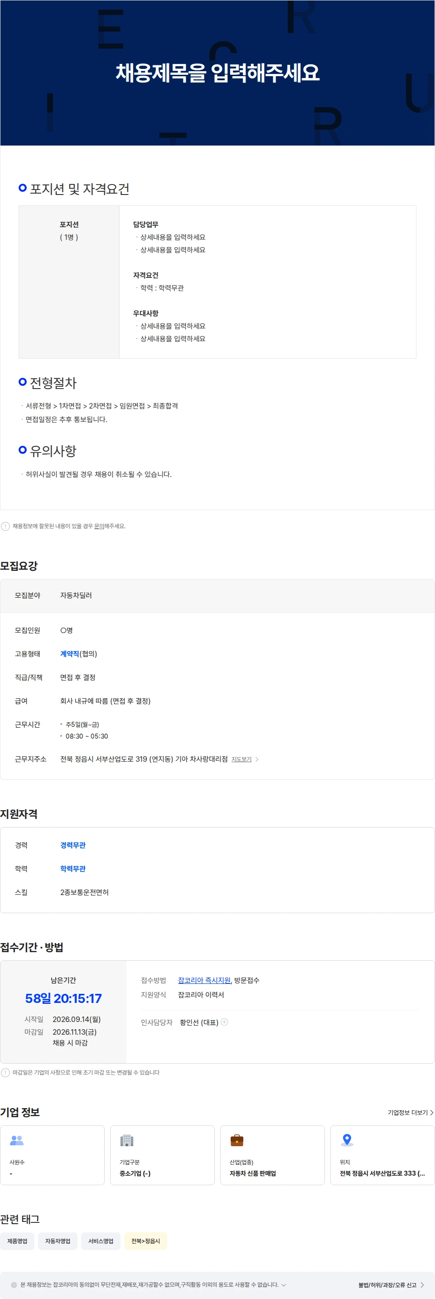Click the info icon beside 채용정보에 잘못된 내용이
Screen dimensions: 435x1299
tap(5, 526)
